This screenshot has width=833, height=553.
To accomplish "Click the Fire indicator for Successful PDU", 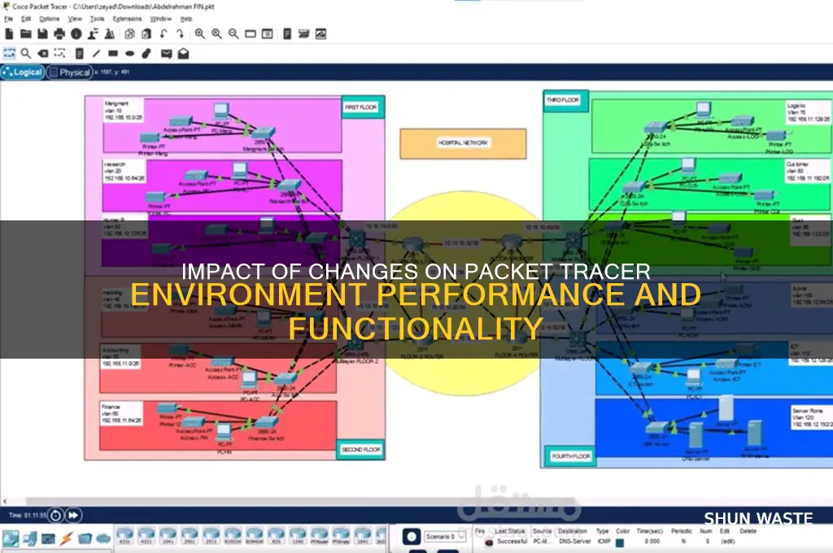I will pos(489,542).
